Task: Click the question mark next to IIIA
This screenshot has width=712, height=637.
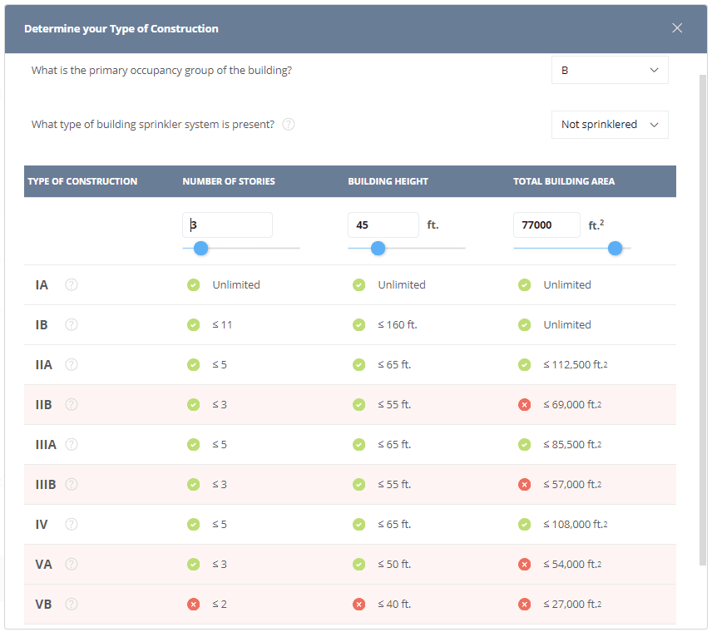Action: point(72,444)
